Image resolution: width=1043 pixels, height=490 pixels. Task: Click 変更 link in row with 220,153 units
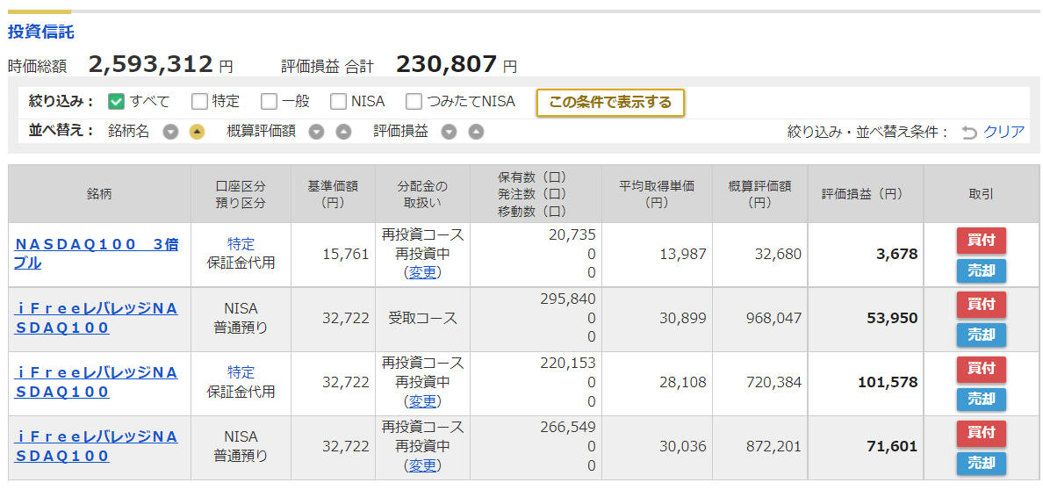click(x=422, y=400)
